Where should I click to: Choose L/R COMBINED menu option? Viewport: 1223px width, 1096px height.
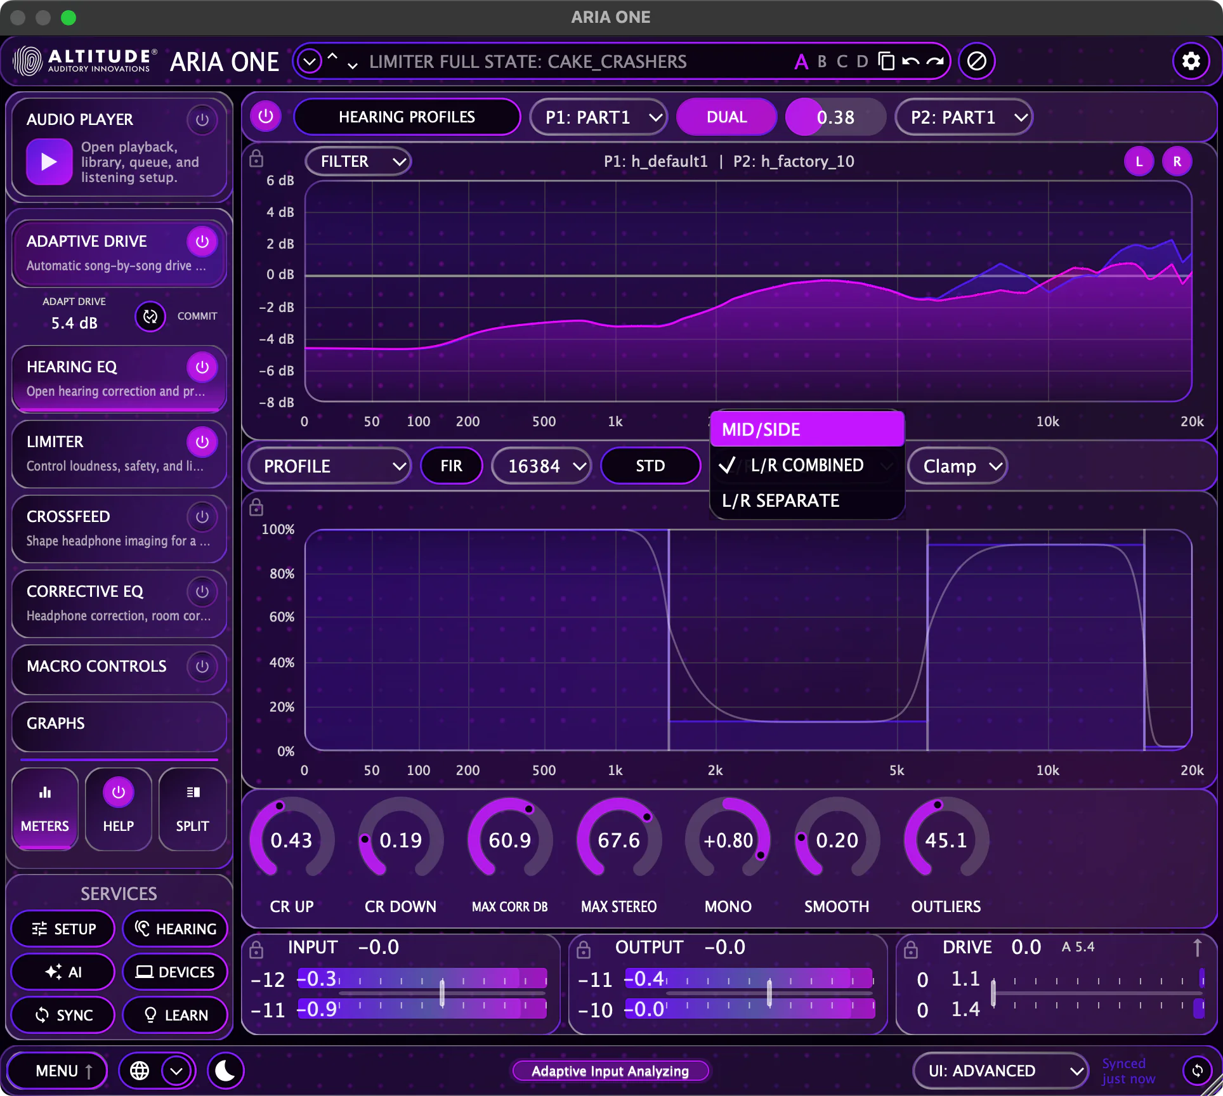tap(807, 465)
